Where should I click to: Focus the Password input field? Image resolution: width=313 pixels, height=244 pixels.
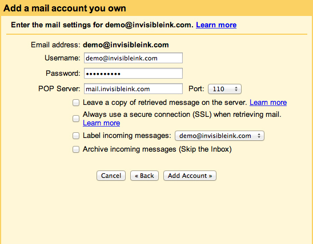click(133, 74)
